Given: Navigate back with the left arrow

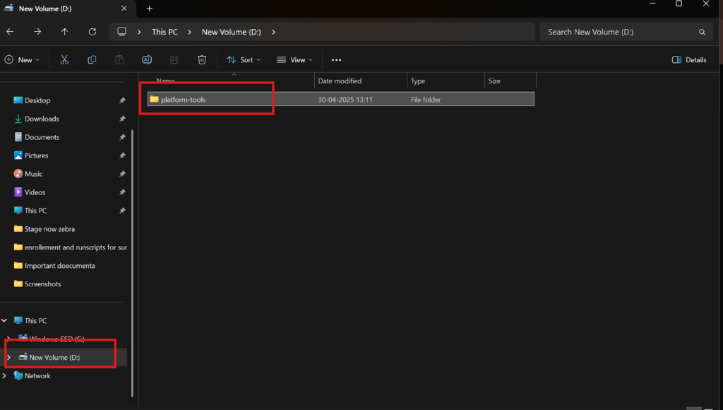Looking at the screenshot, I should click(10, 32).
